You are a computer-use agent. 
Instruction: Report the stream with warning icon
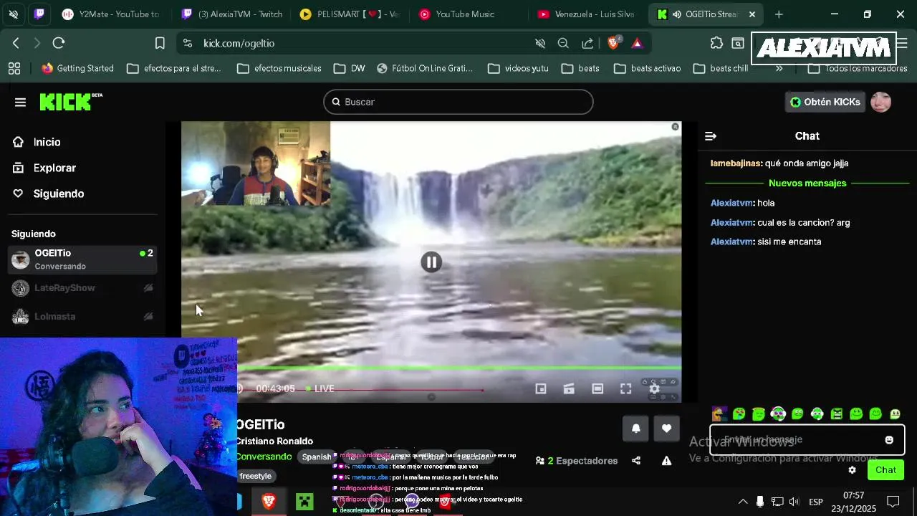(x=666, y=461)
